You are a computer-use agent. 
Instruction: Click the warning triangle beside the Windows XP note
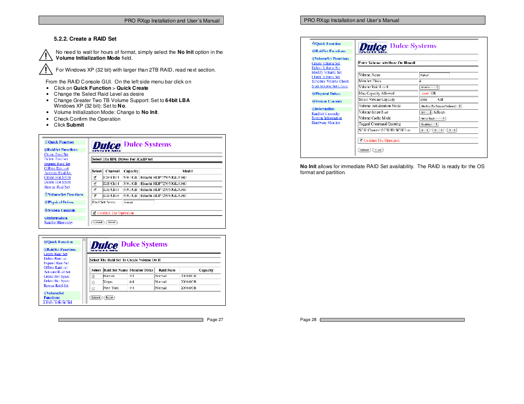pyautogui.click(x=45, y=69)
